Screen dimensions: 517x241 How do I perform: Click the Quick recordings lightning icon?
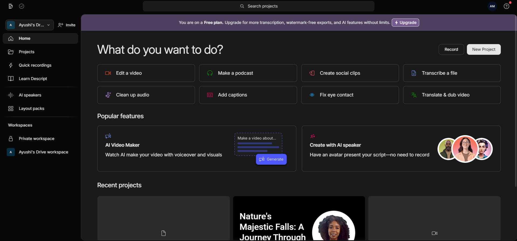[x=11, y=65]
